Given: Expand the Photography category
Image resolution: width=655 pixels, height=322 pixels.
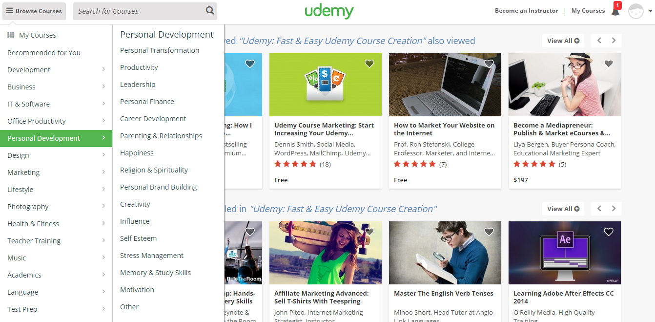Looking at the screenshot, I should pyautogui.click(x=56, y=207).
